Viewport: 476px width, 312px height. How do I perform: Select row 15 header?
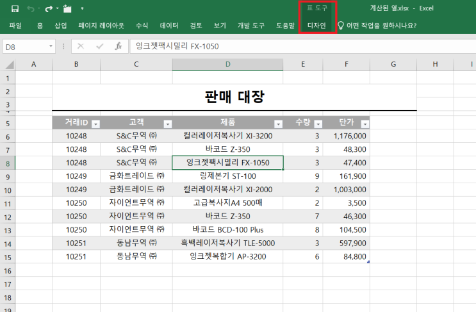click(8, 257)
